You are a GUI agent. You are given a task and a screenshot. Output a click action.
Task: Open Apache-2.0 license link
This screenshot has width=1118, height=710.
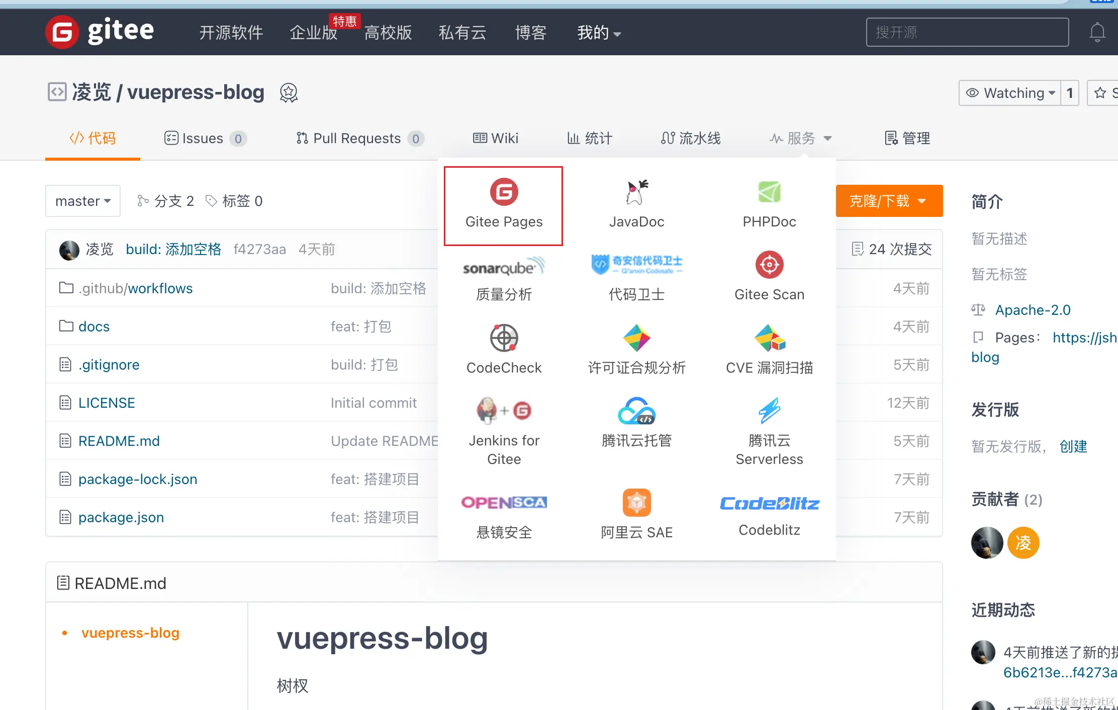[1033, 310]
